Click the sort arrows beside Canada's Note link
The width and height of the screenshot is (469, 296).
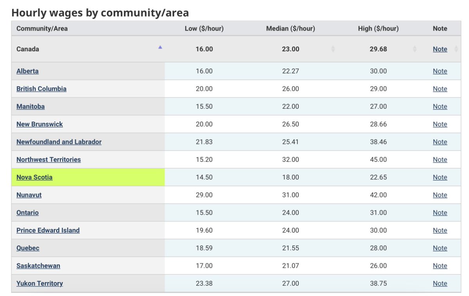point(456,49)
